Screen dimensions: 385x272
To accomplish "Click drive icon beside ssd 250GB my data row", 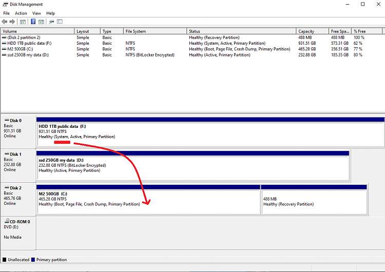I will (4, 55).
